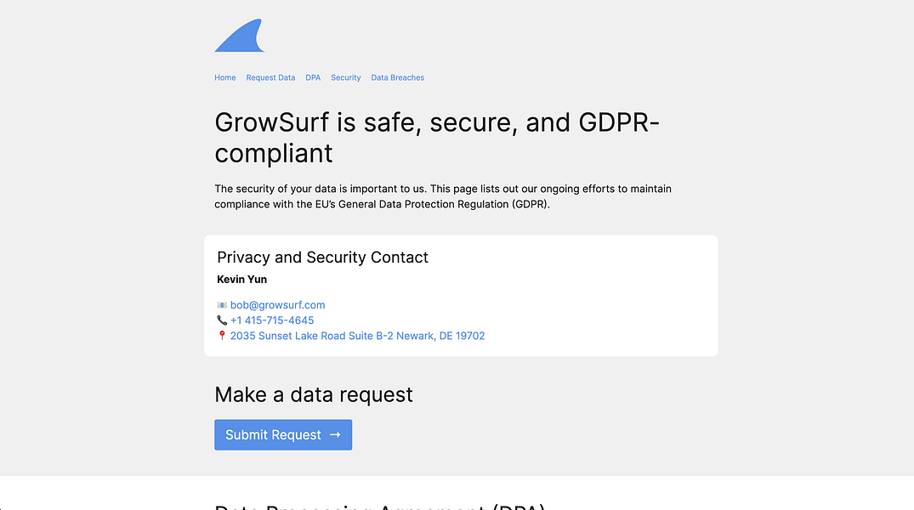The width and height of the screenshot is (914, 510).
Task: Call the +1 415-715-4645 phone link
Action: 272,320
